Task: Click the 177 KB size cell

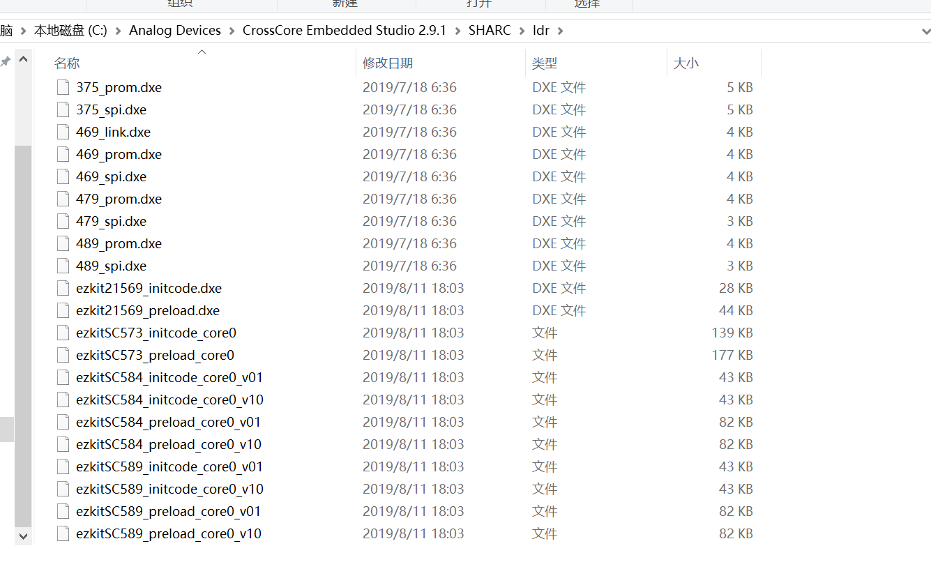Action: click(732, 355)
